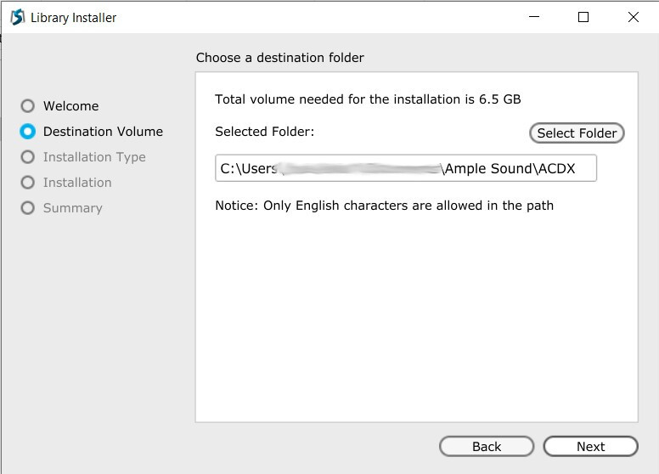Click the Library Installer app icon

click(17, 17)
